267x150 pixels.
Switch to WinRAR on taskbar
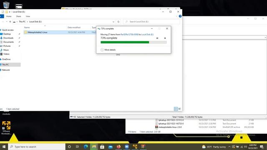143,147
